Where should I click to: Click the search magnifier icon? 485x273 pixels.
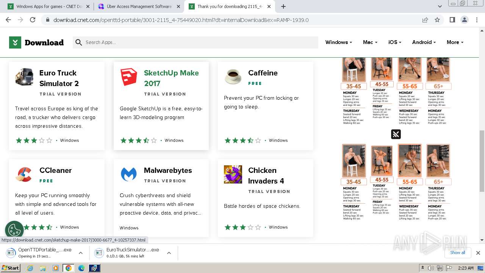point(78,42)
